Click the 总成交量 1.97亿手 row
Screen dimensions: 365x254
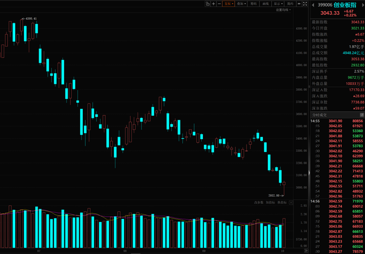tap(338, 47)
